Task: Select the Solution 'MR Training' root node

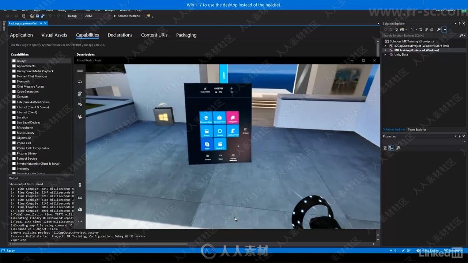Action: pos(411,41)
